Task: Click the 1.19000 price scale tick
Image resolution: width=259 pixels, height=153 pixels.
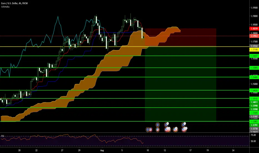Action: pos(254,16)
